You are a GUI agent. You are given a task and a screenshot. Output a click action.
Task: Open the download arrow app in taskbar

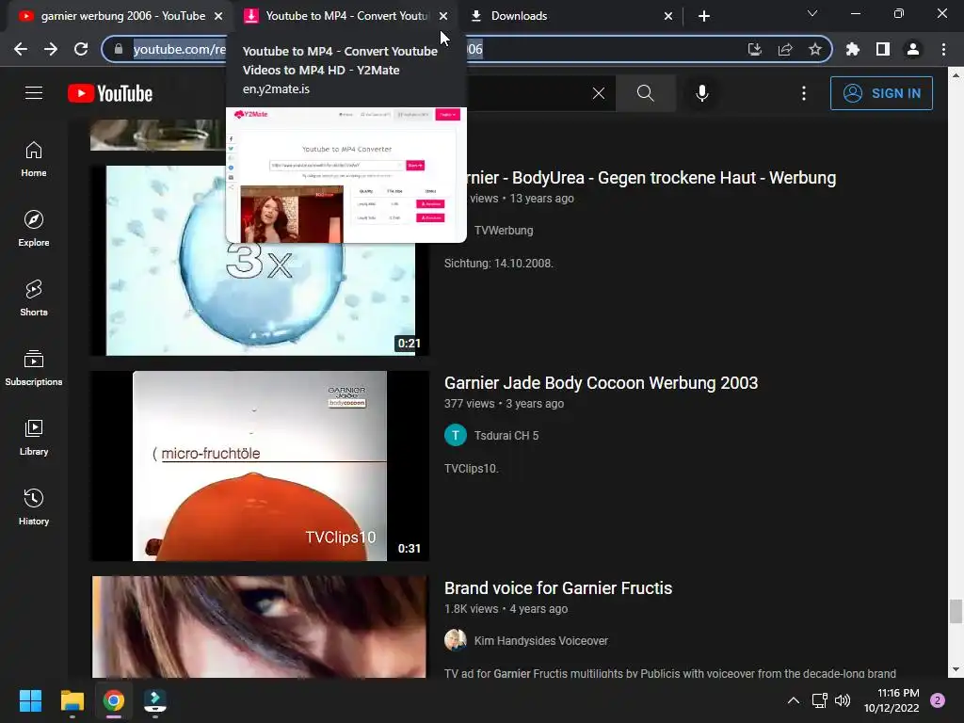[155, 700]
